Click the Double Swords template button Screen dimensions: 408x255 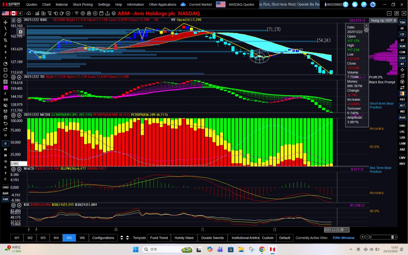[x=212, y=238]
